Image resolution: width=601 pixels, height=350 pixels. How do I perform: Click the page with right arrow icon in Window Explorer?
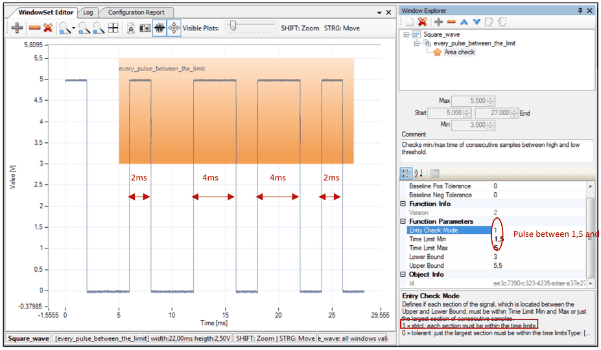pos(489,22)
